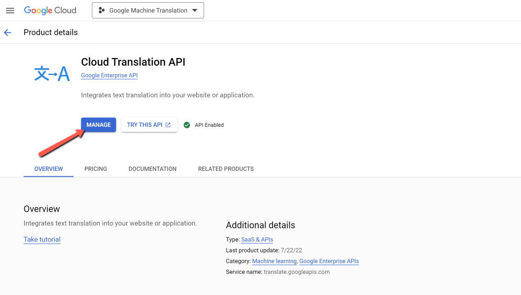
Task: Open the hamburger navigation menu
Action: [10, 11]
